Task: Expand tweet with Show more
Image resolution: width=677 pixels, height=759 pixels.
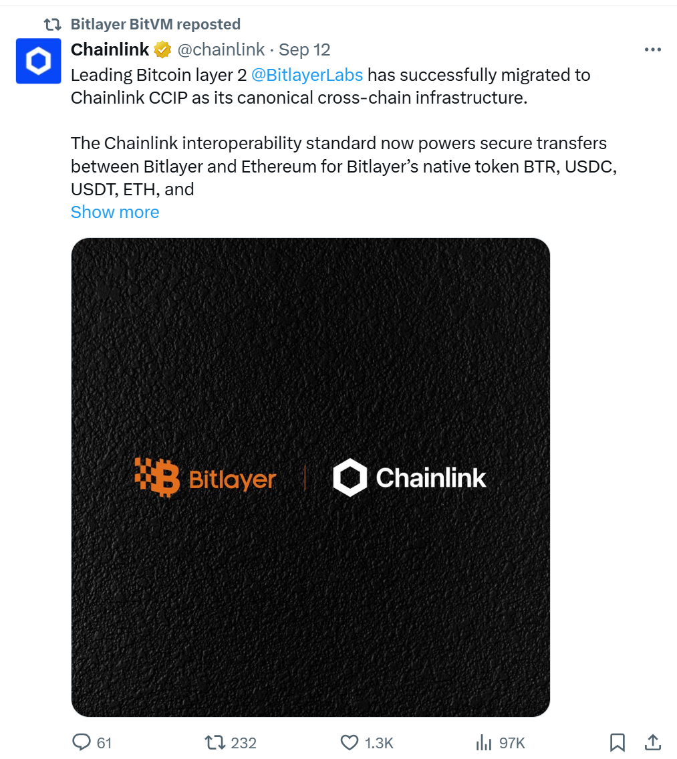Action: 115,212
